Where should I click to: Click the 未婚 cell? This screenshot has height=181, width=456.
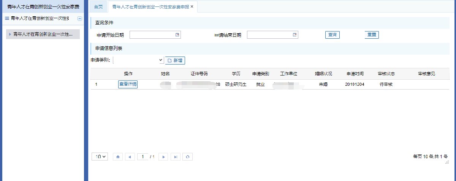click(323, 85)
